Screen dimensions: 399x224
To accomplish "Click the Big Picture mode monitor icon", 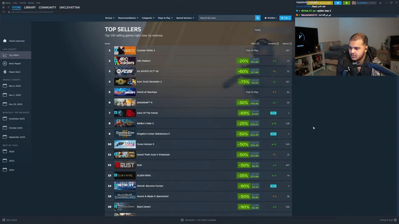I will (x=380, y=3).
